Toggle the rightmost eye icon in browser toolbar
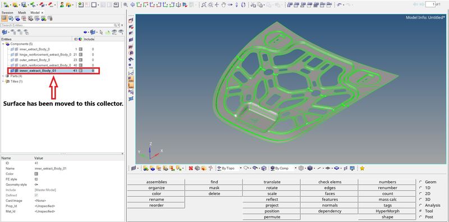 pos(121,32)
